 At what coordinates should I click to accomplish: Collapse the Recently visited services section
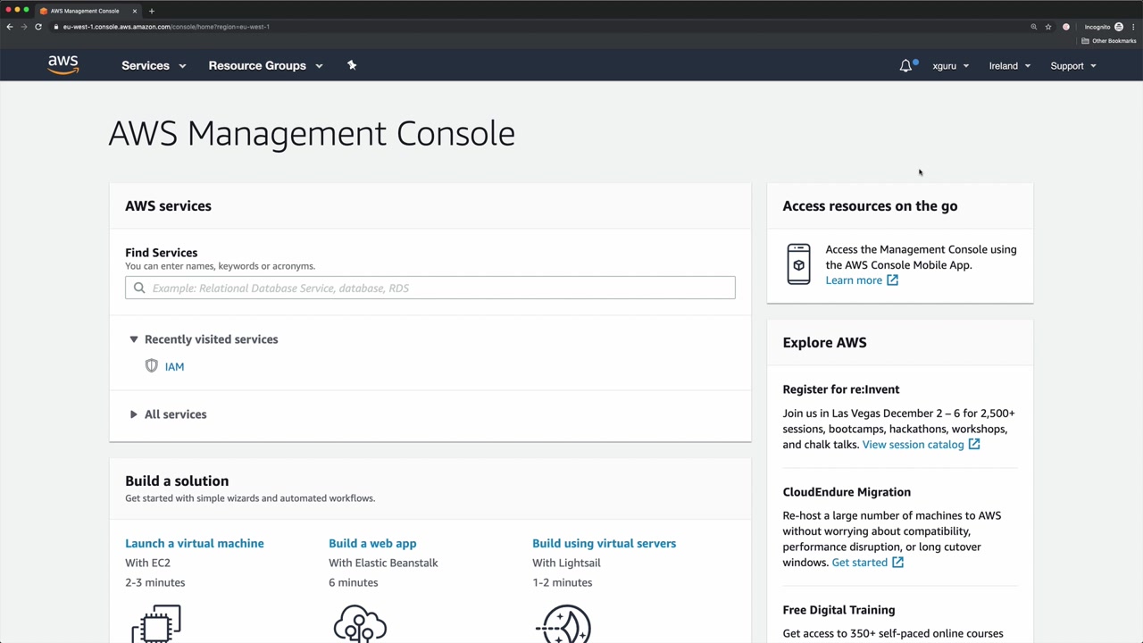[x=134, y=339]
